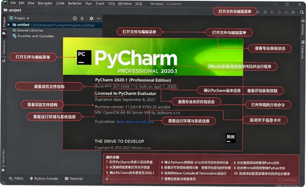Viewport: 306px width, 187px height.
Task: Click 'PROFESSIONAL 2020.1' on splash banner
Action: click(147, 71)
